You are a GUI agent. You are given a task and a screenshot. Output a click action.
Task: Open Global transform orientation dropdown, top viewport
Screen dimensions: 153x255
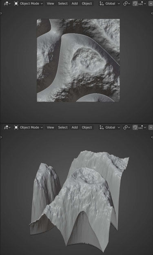(110, 3)
